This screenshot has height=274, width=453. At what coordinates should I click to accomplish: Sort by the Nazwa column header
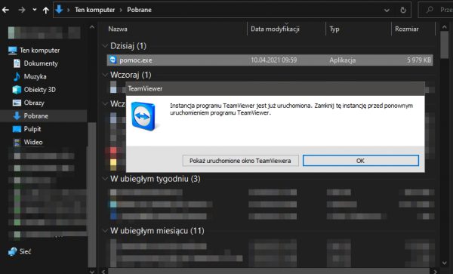pyautogui.click(x=118, y=29)
